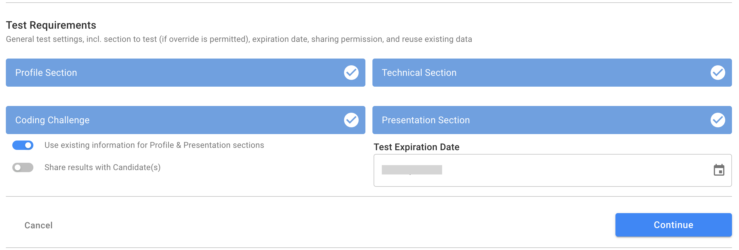Click the Test Requirements heading

[51, 25]
